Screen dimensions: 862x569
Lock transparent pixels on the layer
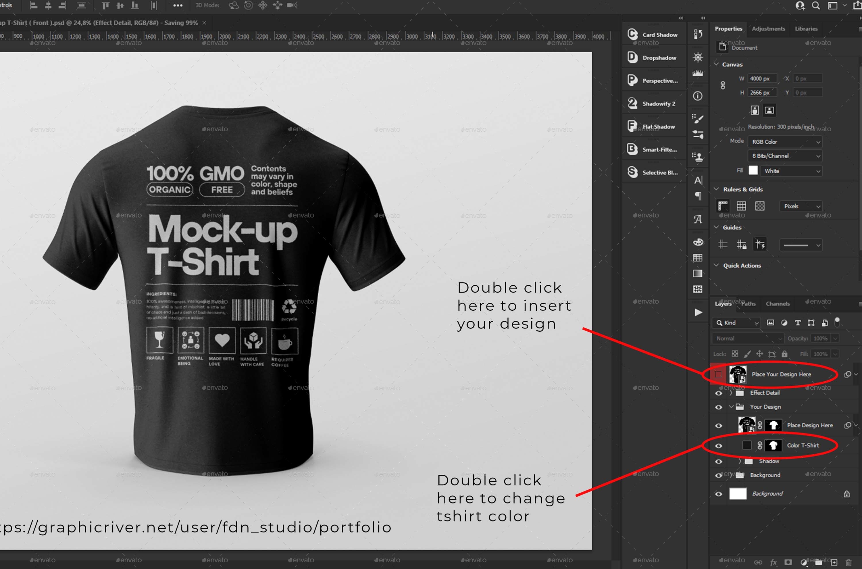pos(735,354)
